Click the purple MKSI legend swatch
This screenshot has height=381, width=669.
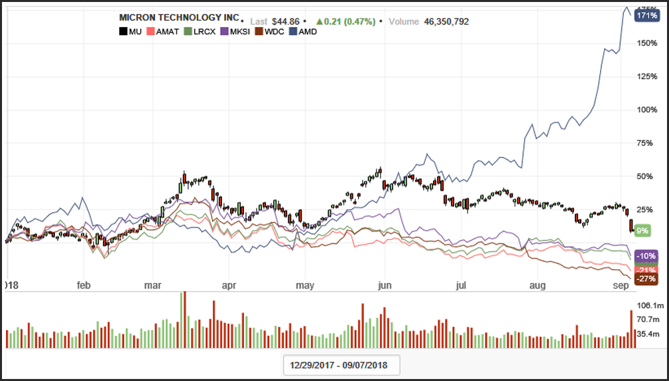click(224, 32)
